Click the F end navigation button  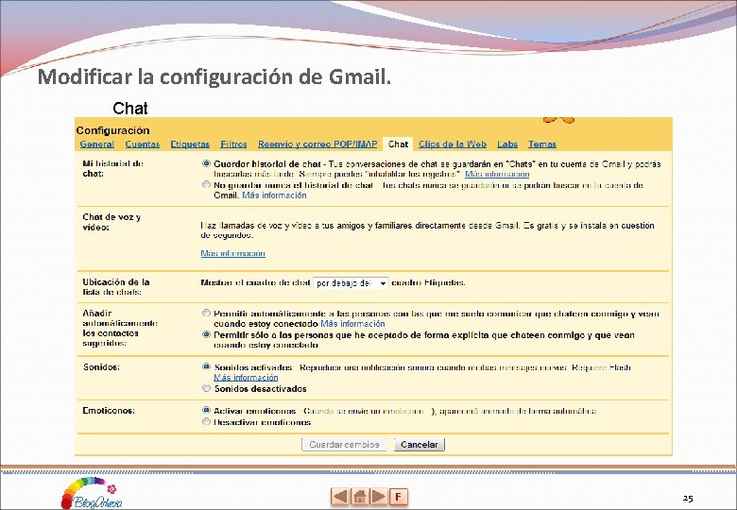[x=399, y=497]
